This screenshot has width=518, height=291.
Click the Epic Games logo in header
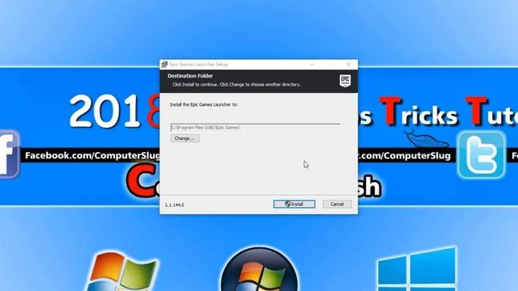[345, 81]
